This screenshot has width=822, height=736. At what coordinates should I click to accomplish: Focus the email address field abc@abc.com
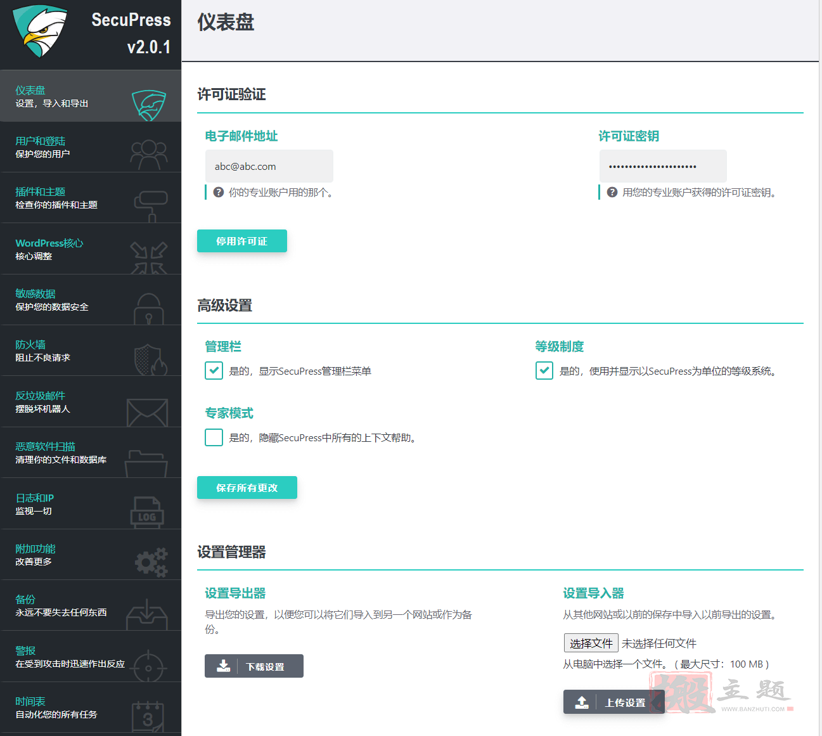coord(269,166)
